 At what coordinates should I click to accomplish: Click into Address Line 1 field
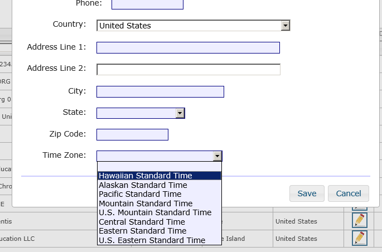(x=188, y=47)
